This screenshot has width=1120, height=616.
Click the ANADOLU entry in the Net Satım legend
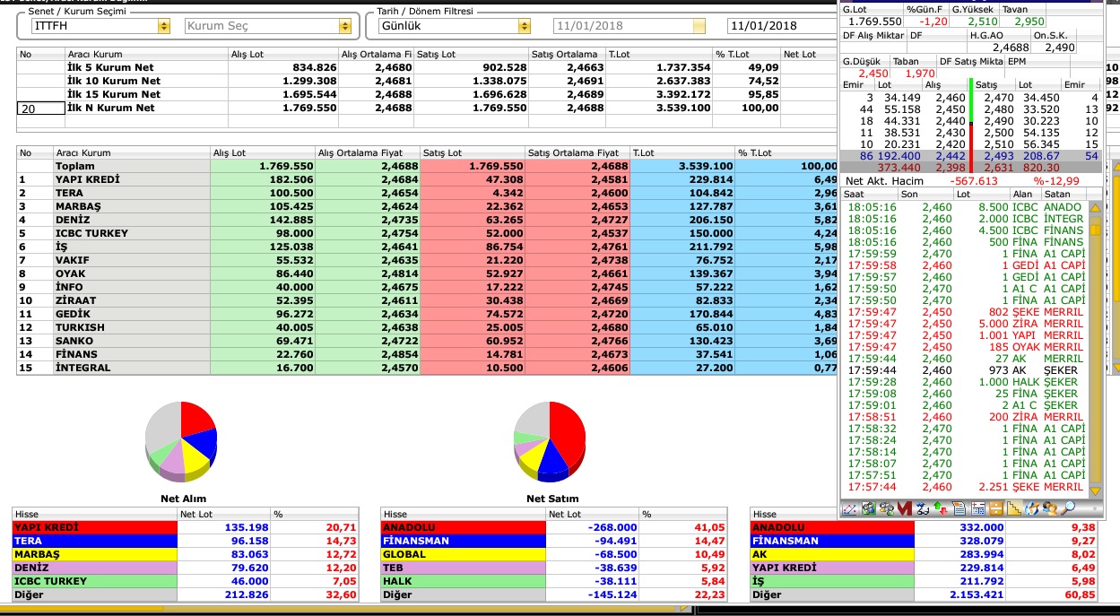pos(463,527)
